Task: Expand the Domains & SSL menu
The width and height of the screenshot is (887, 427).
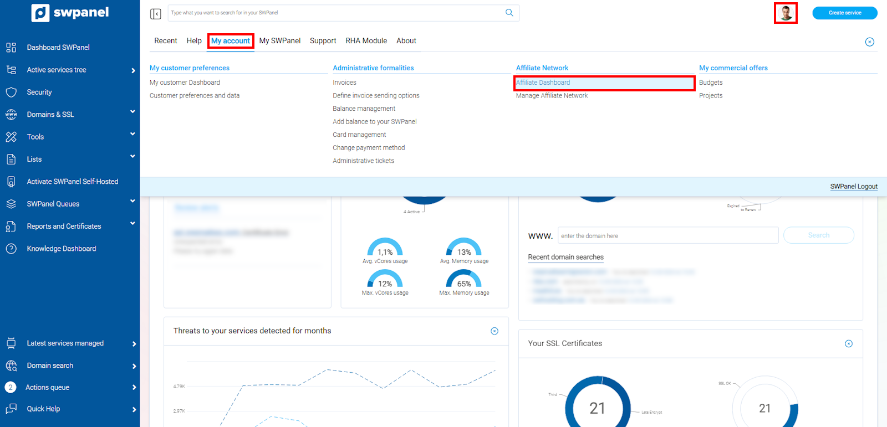Action: pyautogui.click(x=132, y=112)
